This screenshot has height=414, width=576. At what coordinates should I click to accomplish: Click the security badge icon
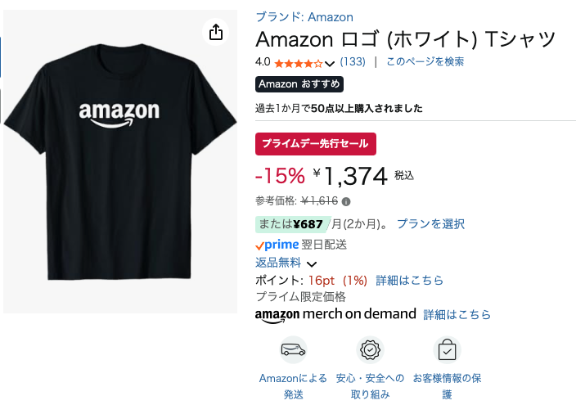[x=371, y=349]
